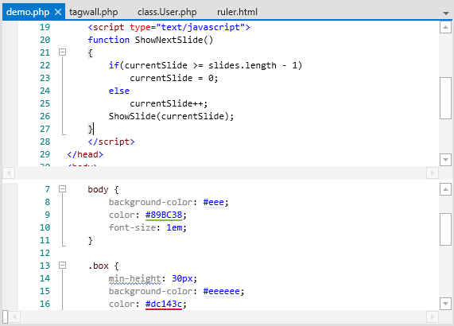This screenshot has width=454, height=326.
Task: Click the 'font-size' property on line 10
Action: coord(132,227)
